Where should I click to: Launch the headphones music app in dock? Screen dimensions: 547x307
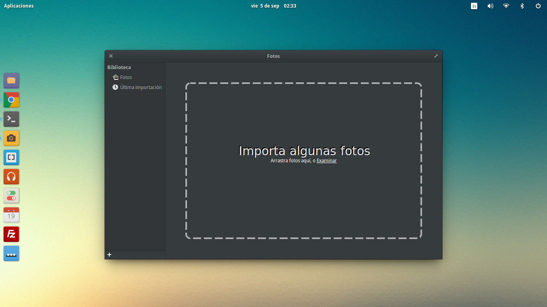click(x=11, y=177)
